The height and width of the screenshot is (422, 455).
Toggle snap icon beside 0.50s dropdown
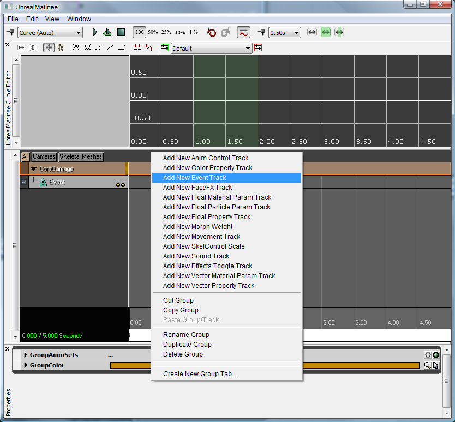point(261,32)
